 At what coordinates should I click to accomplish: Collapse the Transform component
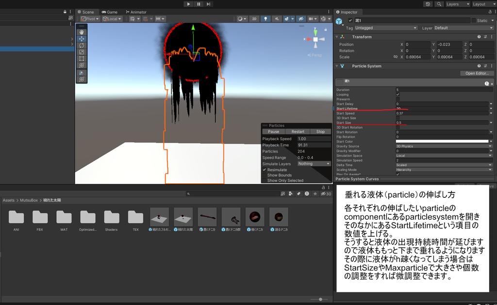[337, 37]
